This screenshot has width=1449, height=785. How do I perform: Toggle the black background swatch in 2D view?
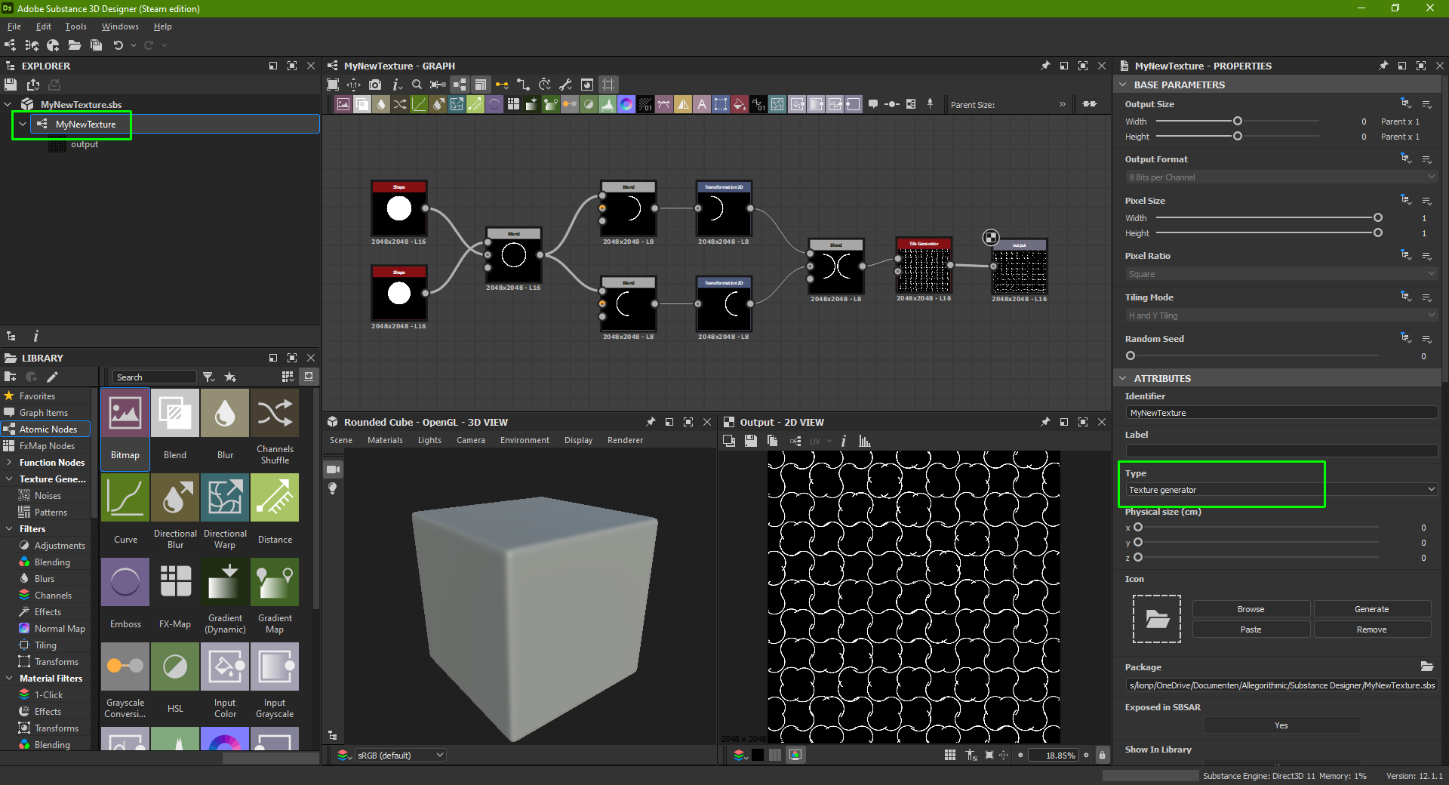pyautogui.click(x=758, y=755)
